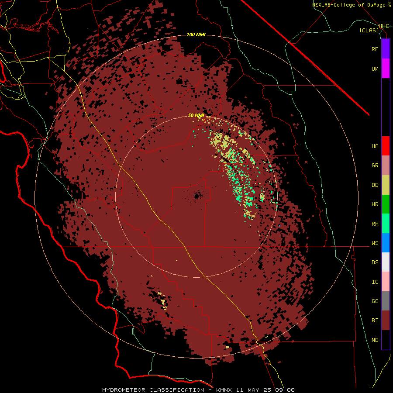Click the ND legend label
Viewport: 393px width, 393px height.
[375, 340]
